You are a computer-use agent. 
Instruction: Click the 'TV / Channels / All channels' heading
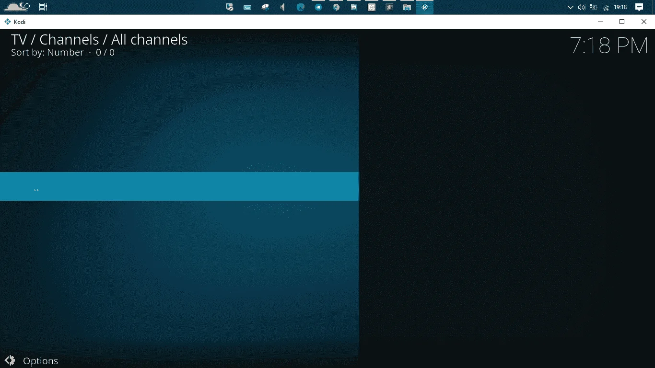coord(99,39)
